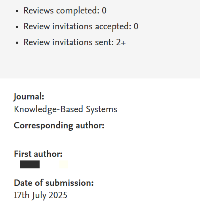The width and height of the screenshot is (200, 208).
Task: Select the First author: label
Action: (38, 154)
